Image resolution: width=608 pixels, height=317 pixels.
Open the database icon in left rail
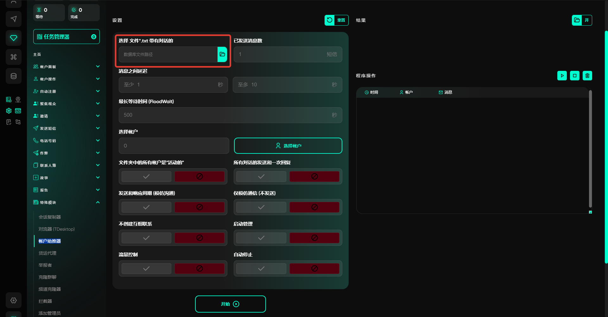14,76
